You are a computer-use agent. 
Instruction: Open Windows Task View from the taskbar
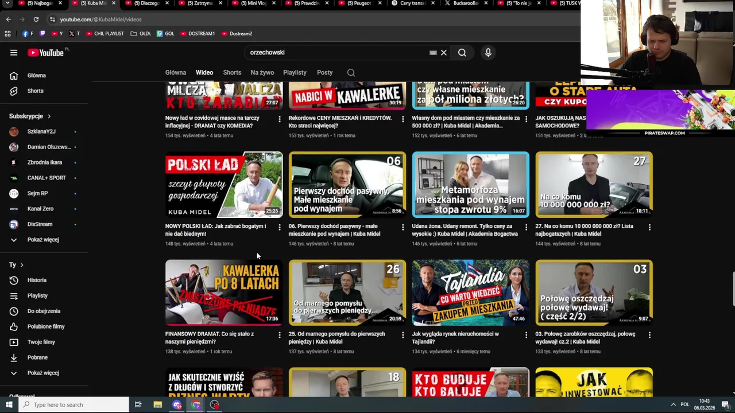click(x=138, y=405)
